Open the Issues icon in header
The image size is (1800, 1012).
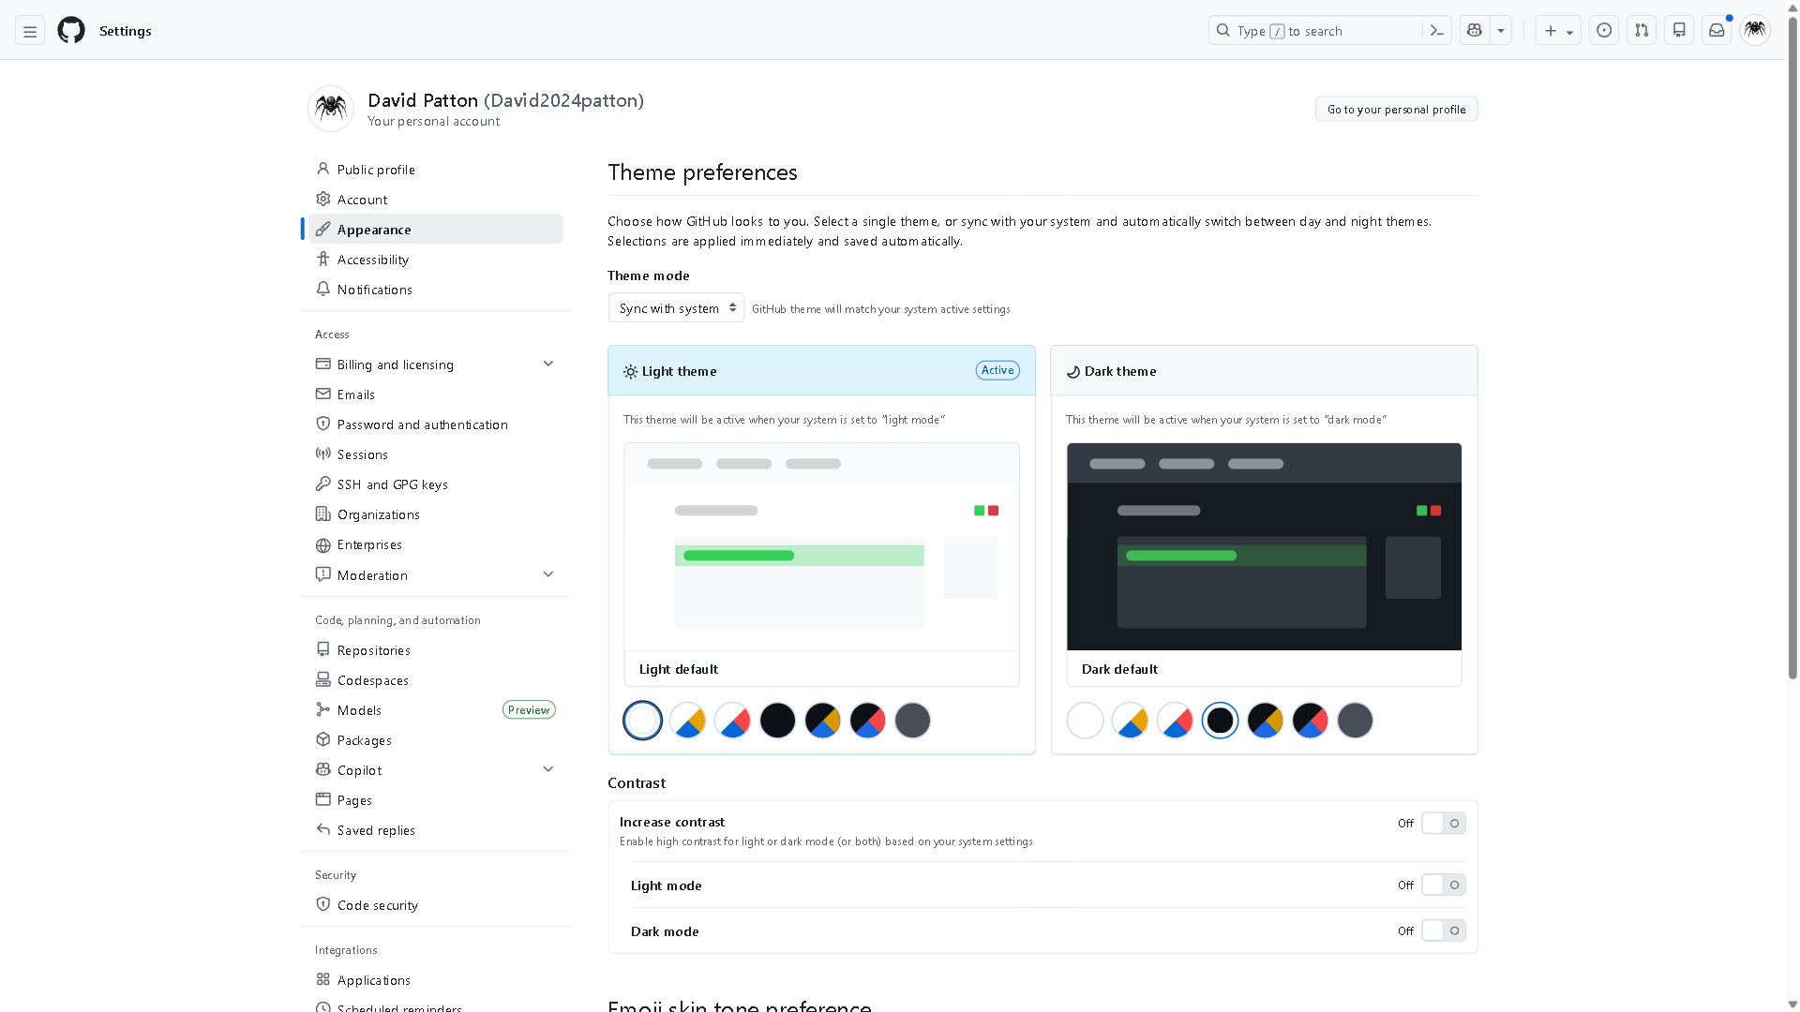(1604, 31)
